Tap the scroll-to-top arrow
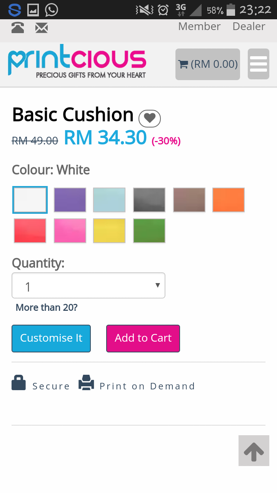This screenshot has height=493, width=277. pyautogui.click(x=254, y=451)
